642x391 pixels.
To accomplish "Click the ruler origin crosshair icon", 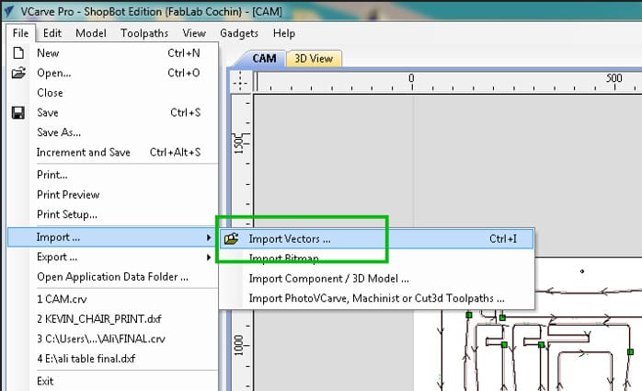I will (x=240, y=81).
